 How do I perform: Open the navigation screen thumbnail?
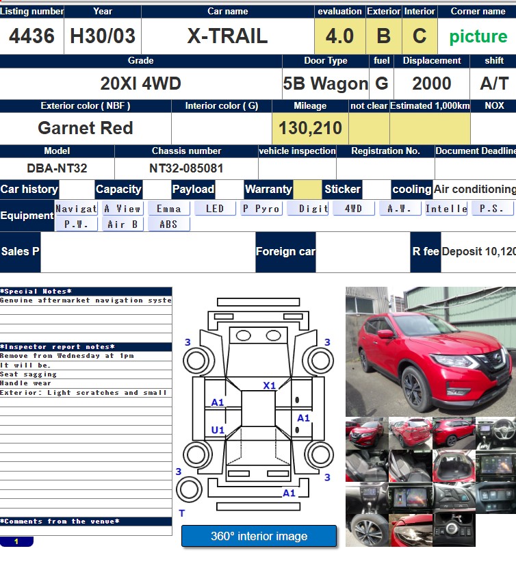[495, 465]
